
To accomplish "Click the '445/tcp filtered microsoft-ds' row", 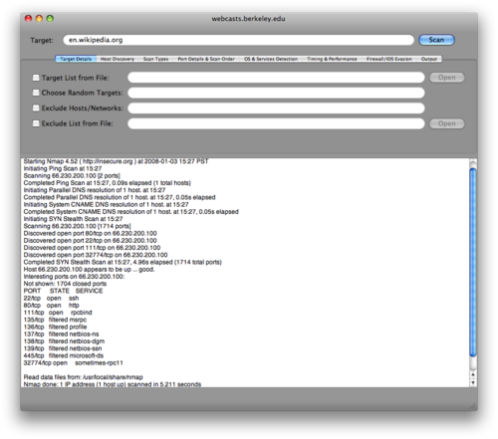I will click(64, 355).
